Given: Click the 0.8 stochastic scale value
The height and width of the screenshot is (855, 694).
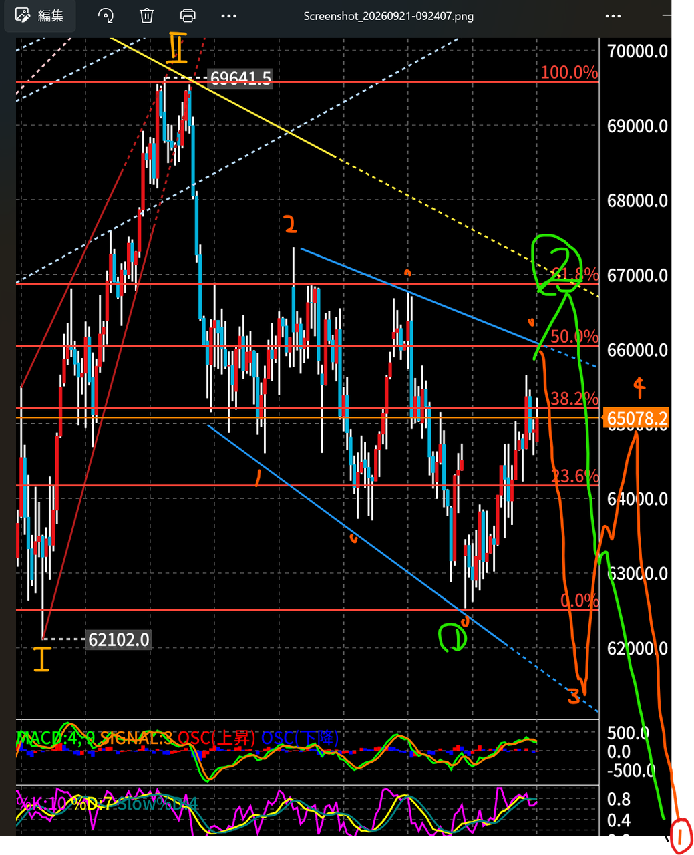Looking at the screenshot, I should tap(619, 800).
